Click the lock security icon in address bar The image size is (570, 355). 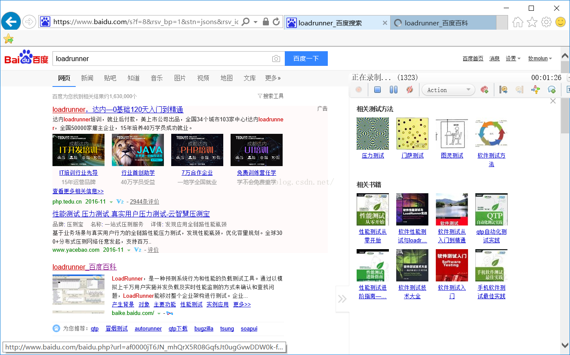pos(266,22)
